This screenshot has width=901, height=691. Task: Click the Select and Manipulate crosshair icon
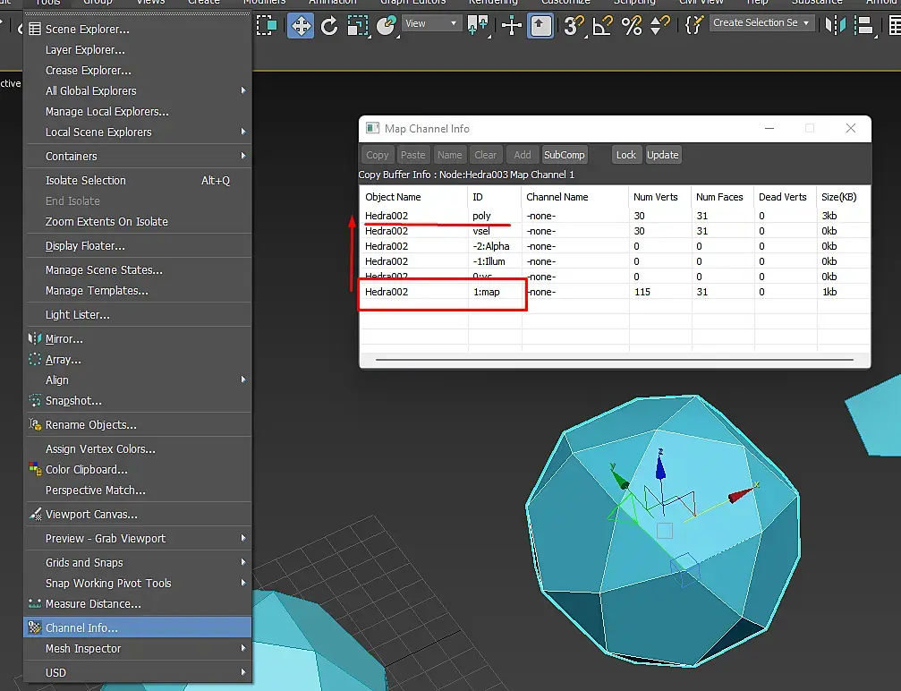point(512,26)
